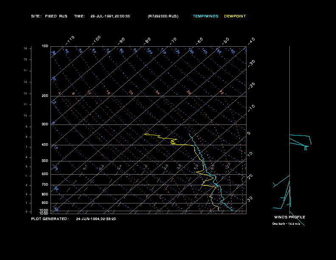Viewport: 336px width, 260px height.
Task: Click the yellow DEWPOINT legend label
Action: click(235, 16)
